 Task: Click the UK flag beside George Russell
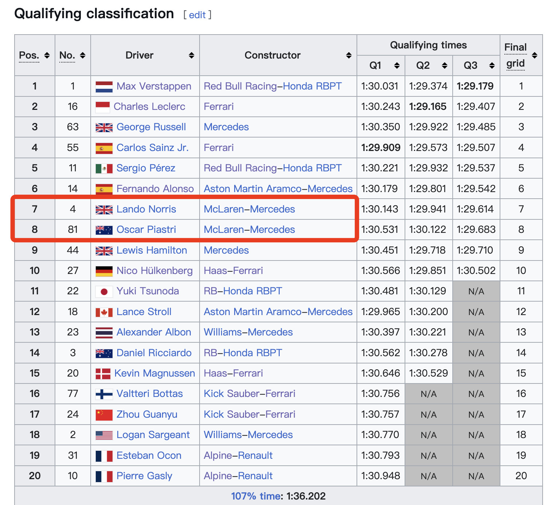(x=104, y=127)
